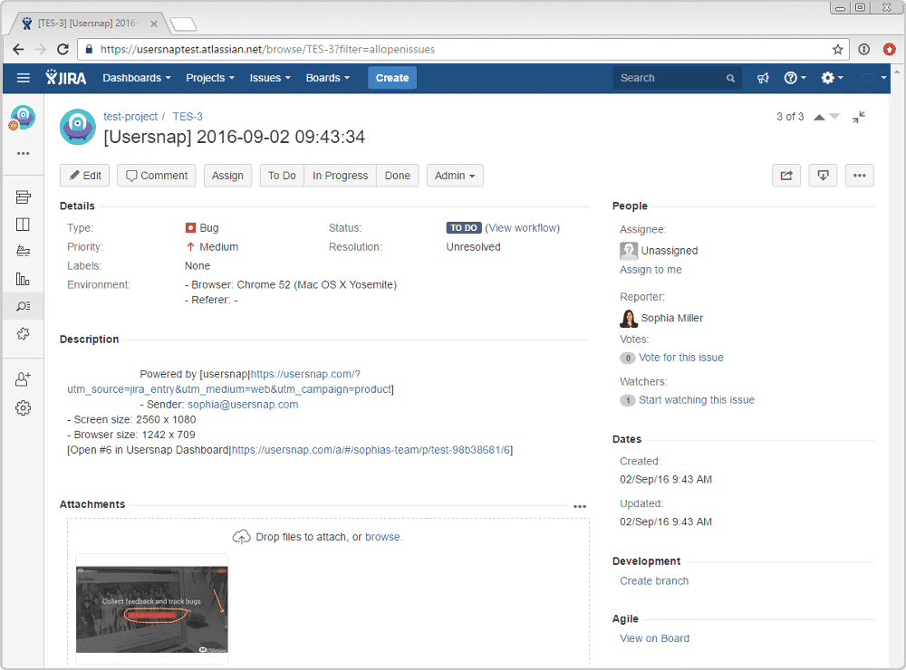
Task: Click the export issue icon button
Action: pos(823,176)
